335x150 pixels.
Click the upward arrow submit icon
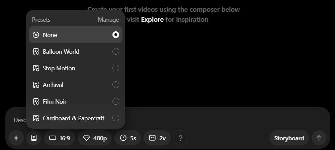[x=319, y=138]
